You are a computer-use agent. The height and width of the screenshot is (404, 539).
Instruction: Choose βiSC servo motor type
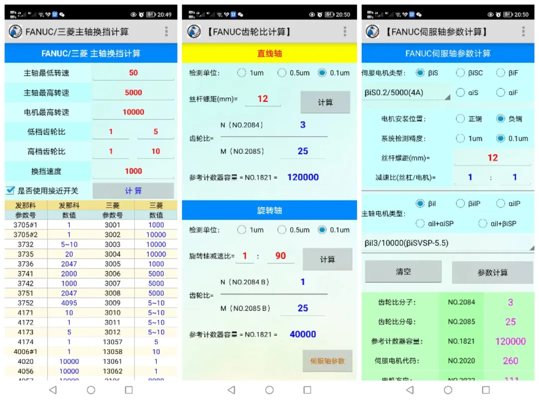click(x=460, y=73)
